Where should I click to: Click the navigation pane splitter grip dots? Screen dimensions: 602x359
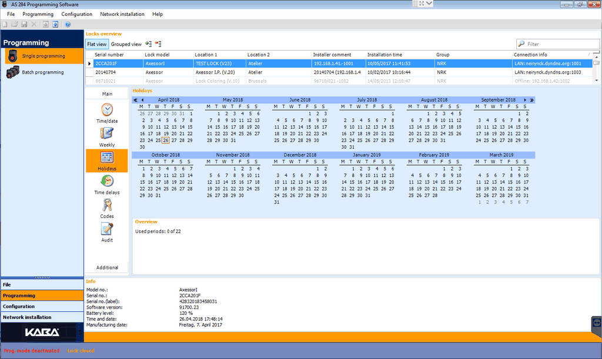42,277
